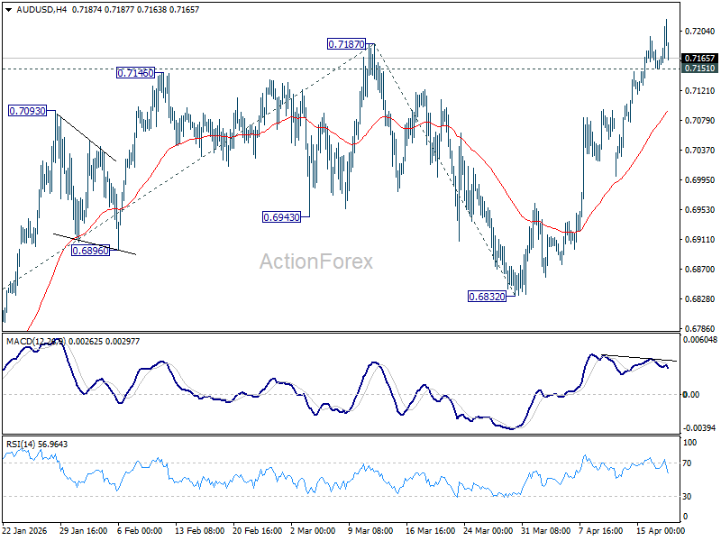Click the 24 Mar 00:00 time label
721x541 pixels.
point(488,530)
